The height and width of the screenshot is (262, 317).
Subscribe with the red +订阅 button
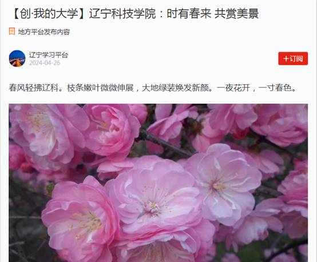coord(293,58)
